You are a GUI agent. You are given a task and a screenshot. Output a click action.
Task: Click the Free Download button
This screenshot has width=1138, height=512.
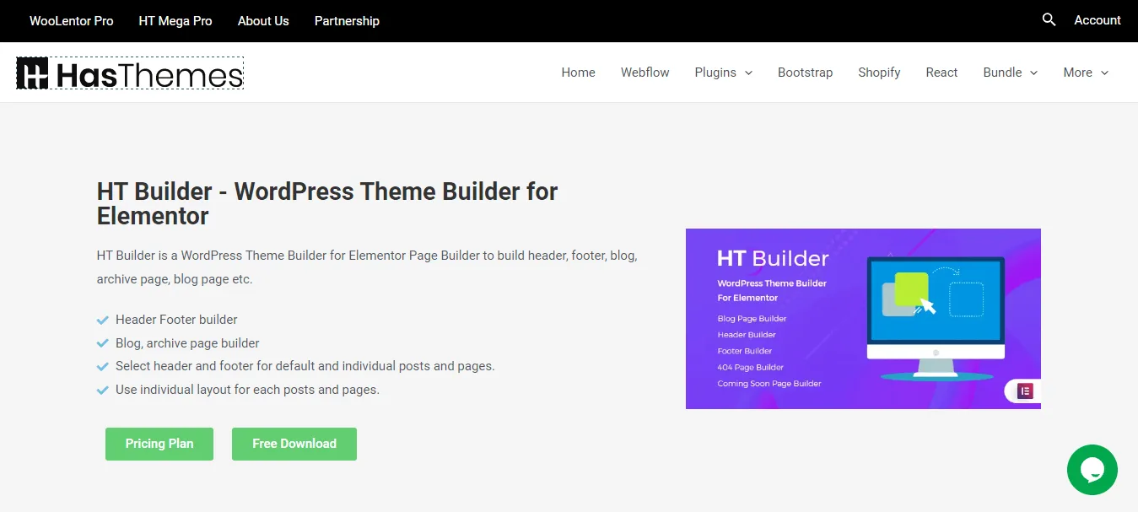click(x=294, y=444)
